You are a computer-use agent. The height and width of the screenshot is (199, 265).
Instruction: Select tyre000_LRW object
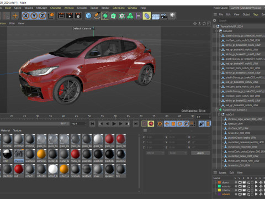pos(235,124)
